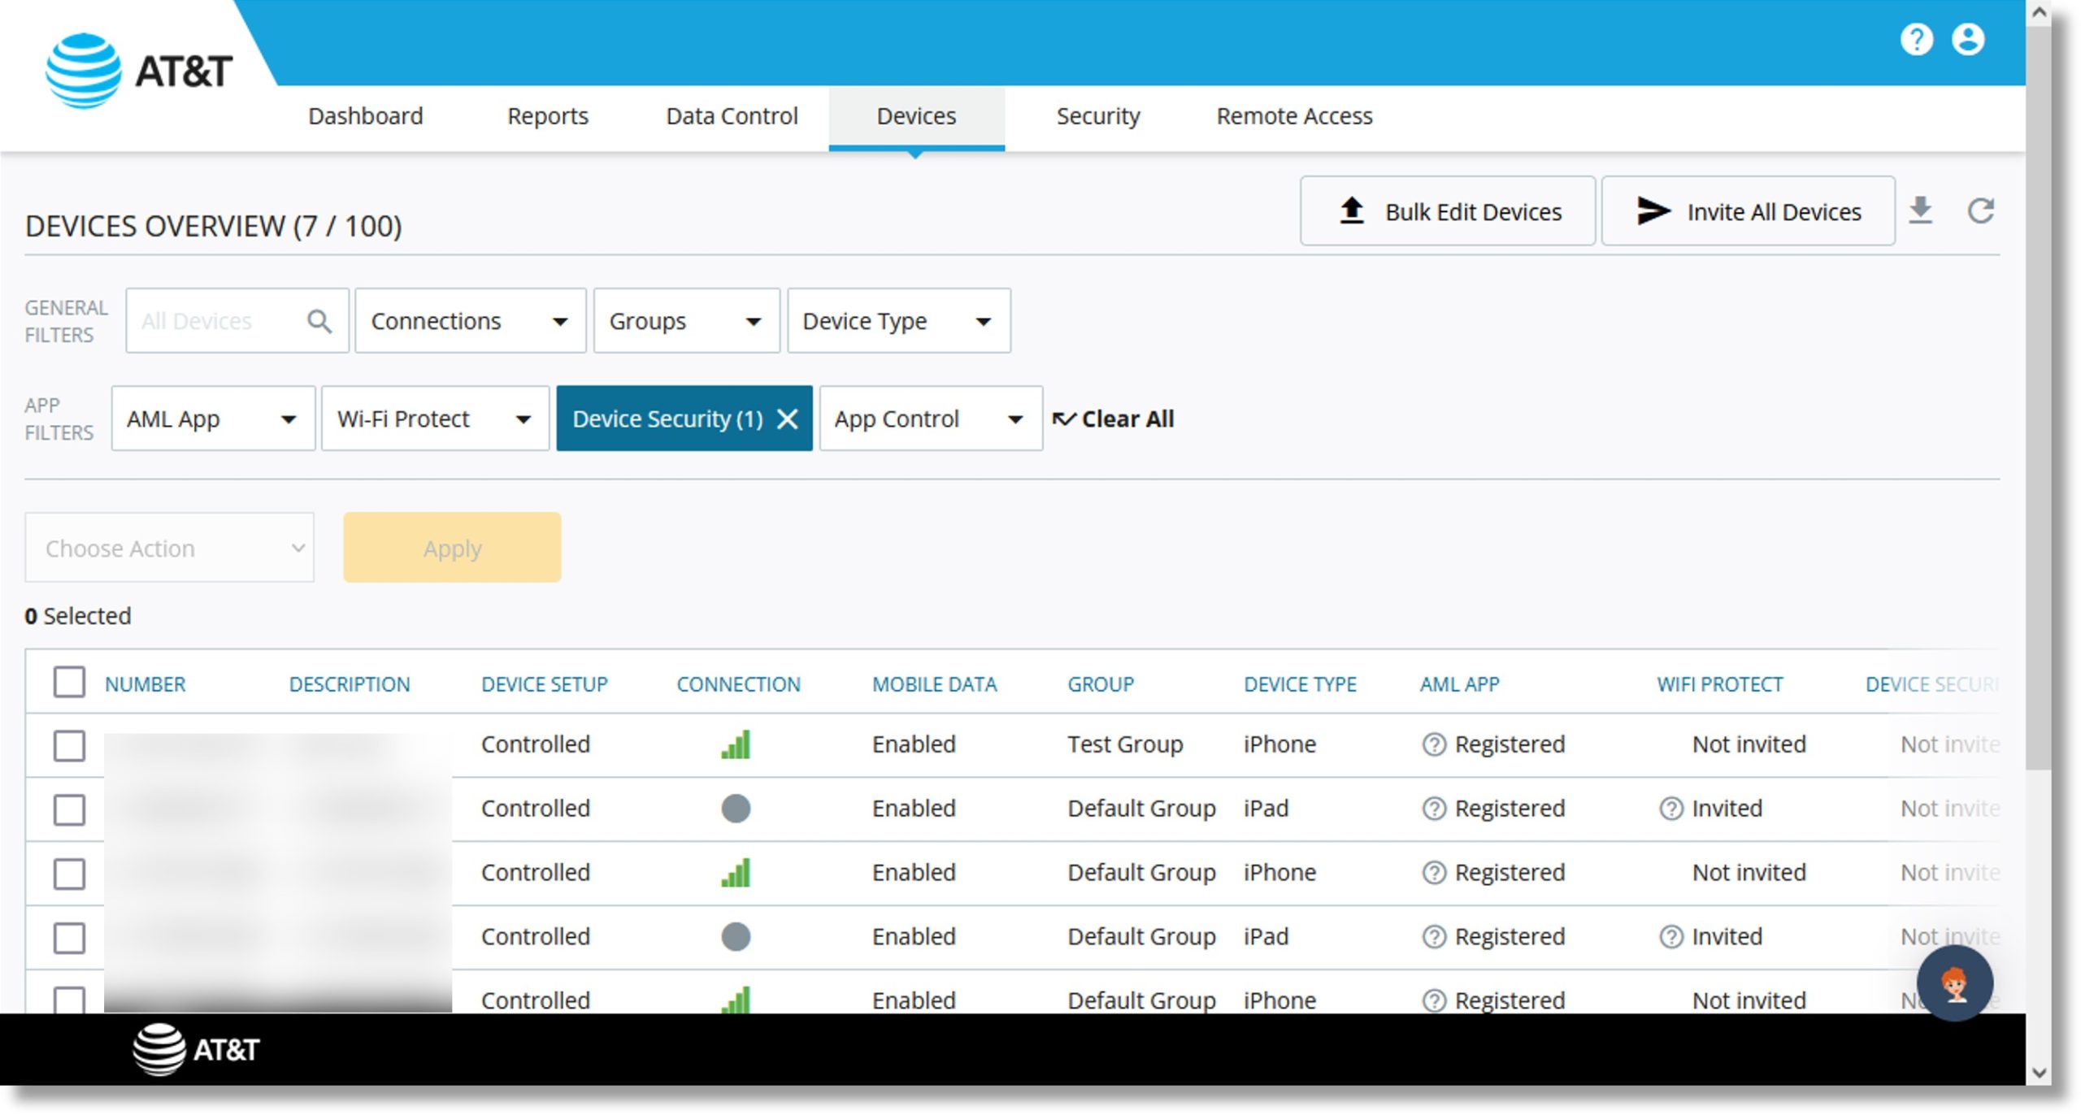The image size is (2081, 1115).
Task: Sort by the AML APP column header
Action: pos(1460,684)
